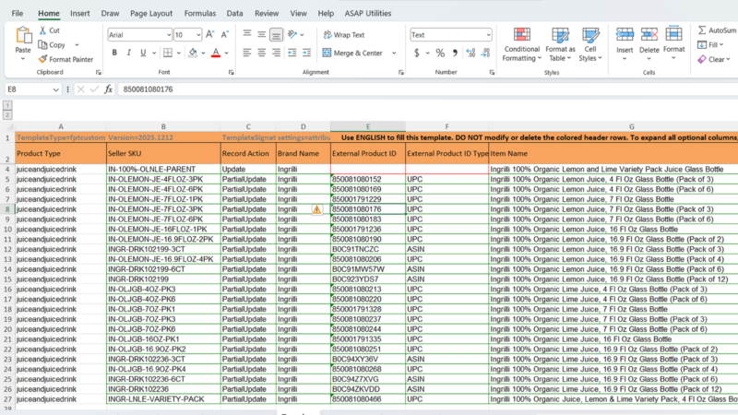Click the Increase Indent icon
This screenshot has height=415, width=738.
tap(308, 53)
